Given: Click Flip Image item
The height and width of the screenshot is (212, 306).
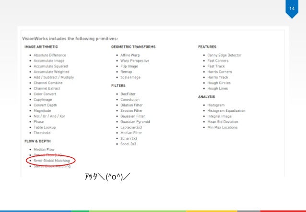Looking at the screenshot, I should tap(129, 66).
